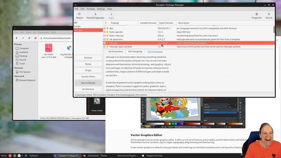This screenshot has height=158, width=281.
Task: Click the Pulse Audio icon in the Welcome window
Action: click(97, 101)
